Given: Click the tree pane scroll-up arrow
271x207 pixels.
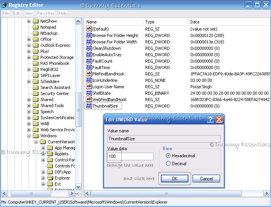Looking at the screenshot, I should 78,21.
